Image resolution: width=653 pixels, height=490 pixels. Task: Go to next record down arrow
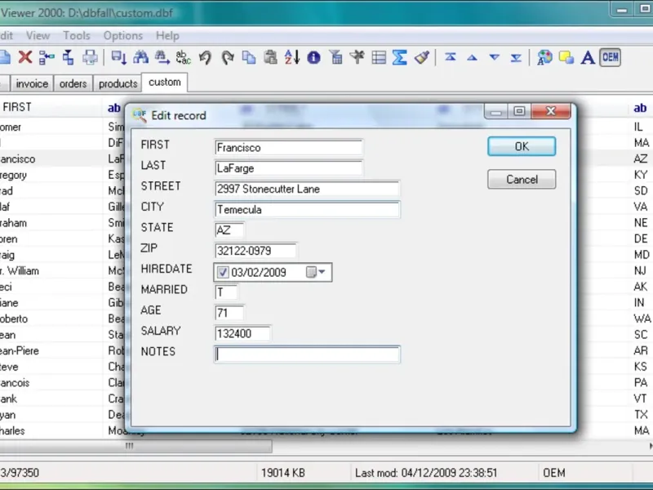coord(495,57)
